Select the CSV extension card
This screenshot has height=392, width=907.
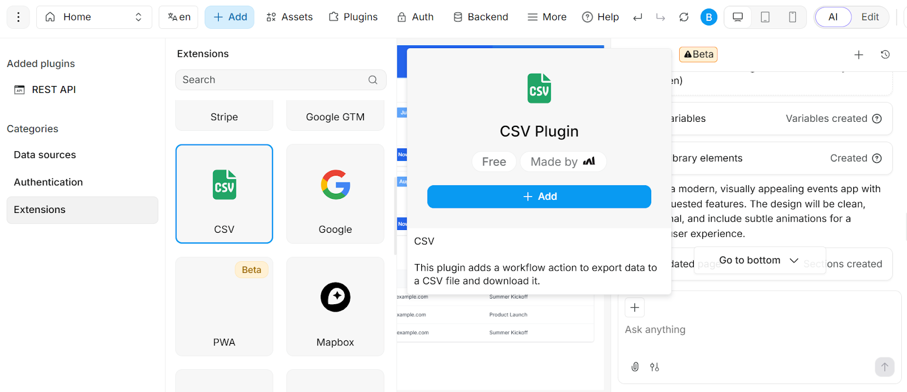pos(224,194)
